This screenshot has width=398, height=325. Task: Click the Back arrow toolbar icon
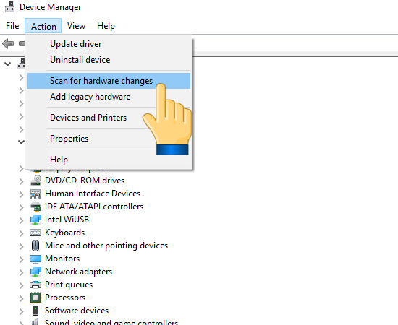click(8, 43)
